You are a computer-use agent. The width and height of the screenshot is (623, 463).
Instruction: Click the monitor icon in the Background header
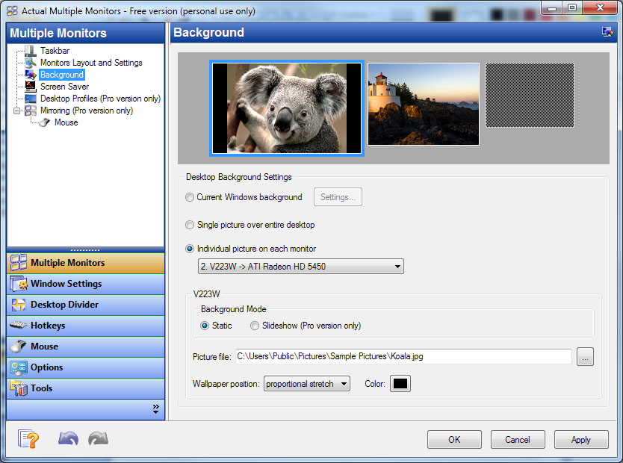[x=607, y=32]
